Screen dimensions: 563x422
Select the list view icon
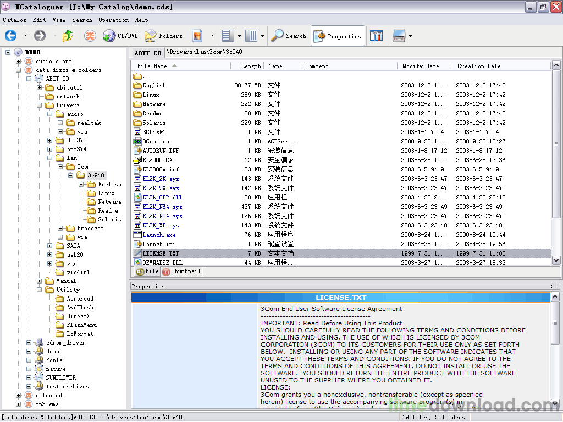227,35
